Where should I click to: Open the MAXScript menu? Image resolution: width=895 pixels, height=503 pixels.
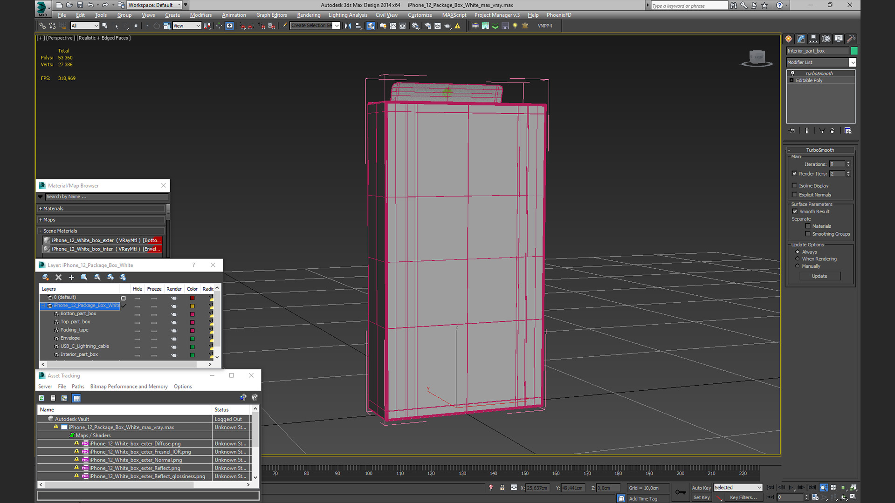454,15
